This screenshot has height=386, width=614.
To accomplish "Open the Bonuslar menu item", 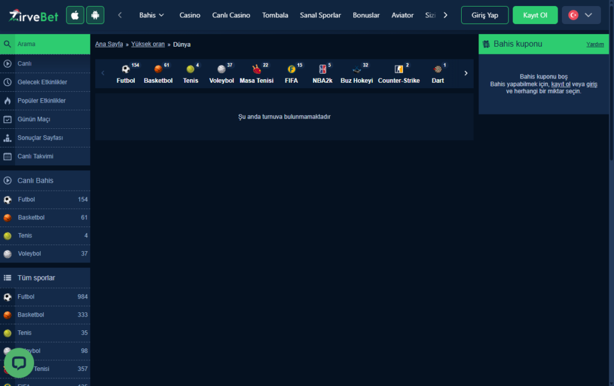I will (366, 15).
